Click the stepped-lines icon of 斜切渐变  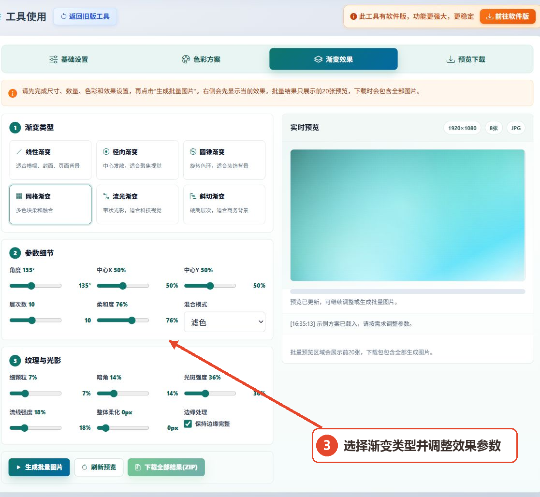point(193,196)
